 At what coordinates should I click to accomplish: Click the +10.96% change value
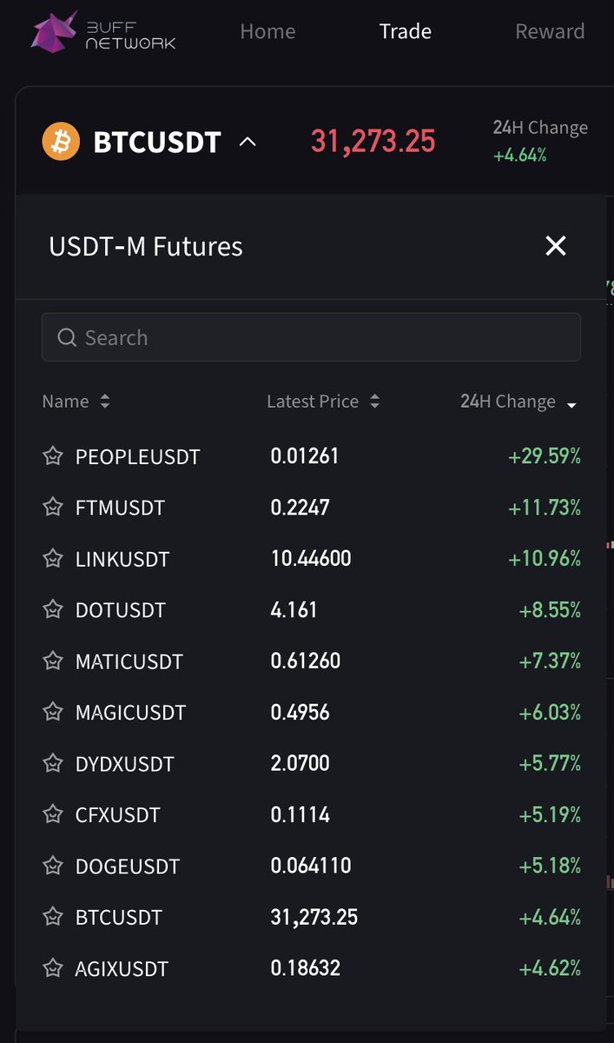point(545,558)
